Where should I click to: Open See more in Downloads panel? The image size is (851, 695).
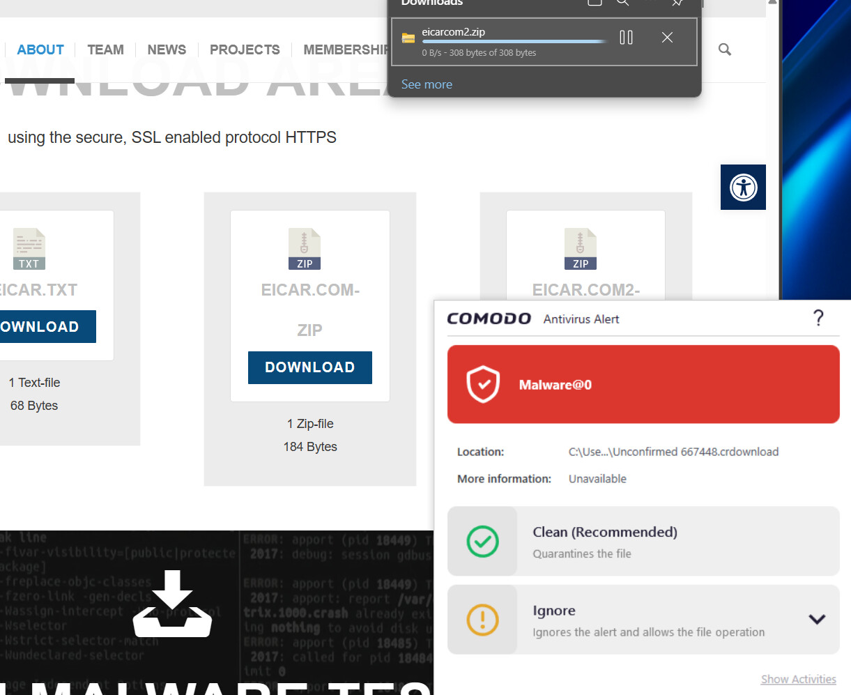coord(427,84)
